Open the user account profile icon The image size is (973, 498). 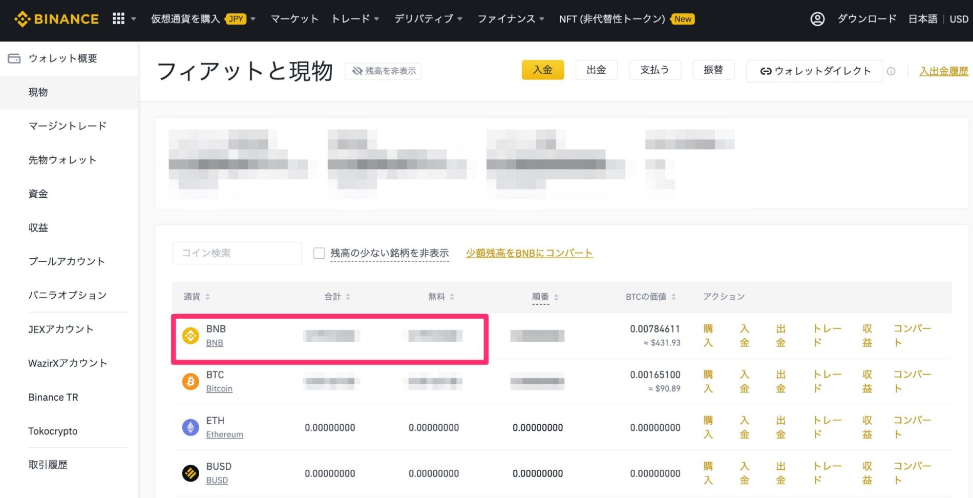click(817, 19)
